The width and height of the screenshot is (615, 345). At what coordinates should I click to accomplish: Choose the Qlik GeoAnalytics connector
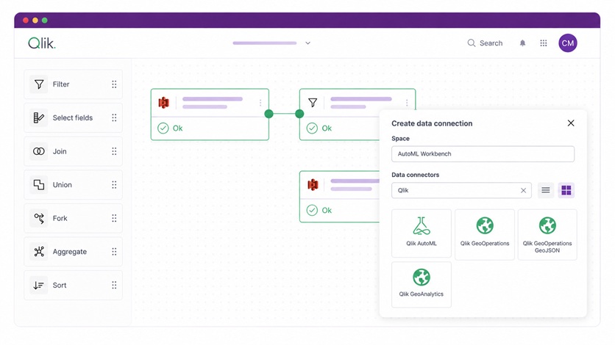pos(422,284)
